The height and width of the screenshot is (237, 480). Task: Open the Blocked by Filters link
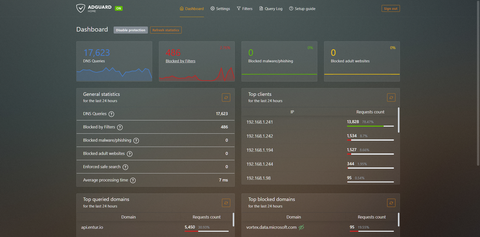(180, 61)
